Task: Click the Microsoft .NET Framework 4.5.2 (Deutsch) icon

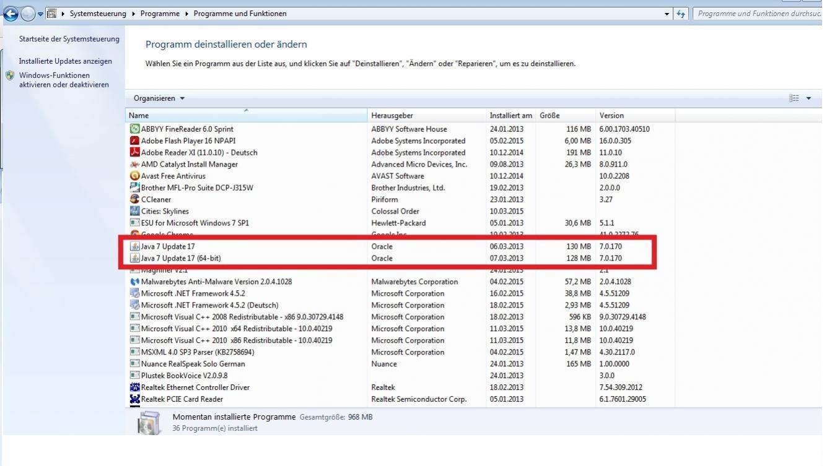Action: click(x=134, y=305)
